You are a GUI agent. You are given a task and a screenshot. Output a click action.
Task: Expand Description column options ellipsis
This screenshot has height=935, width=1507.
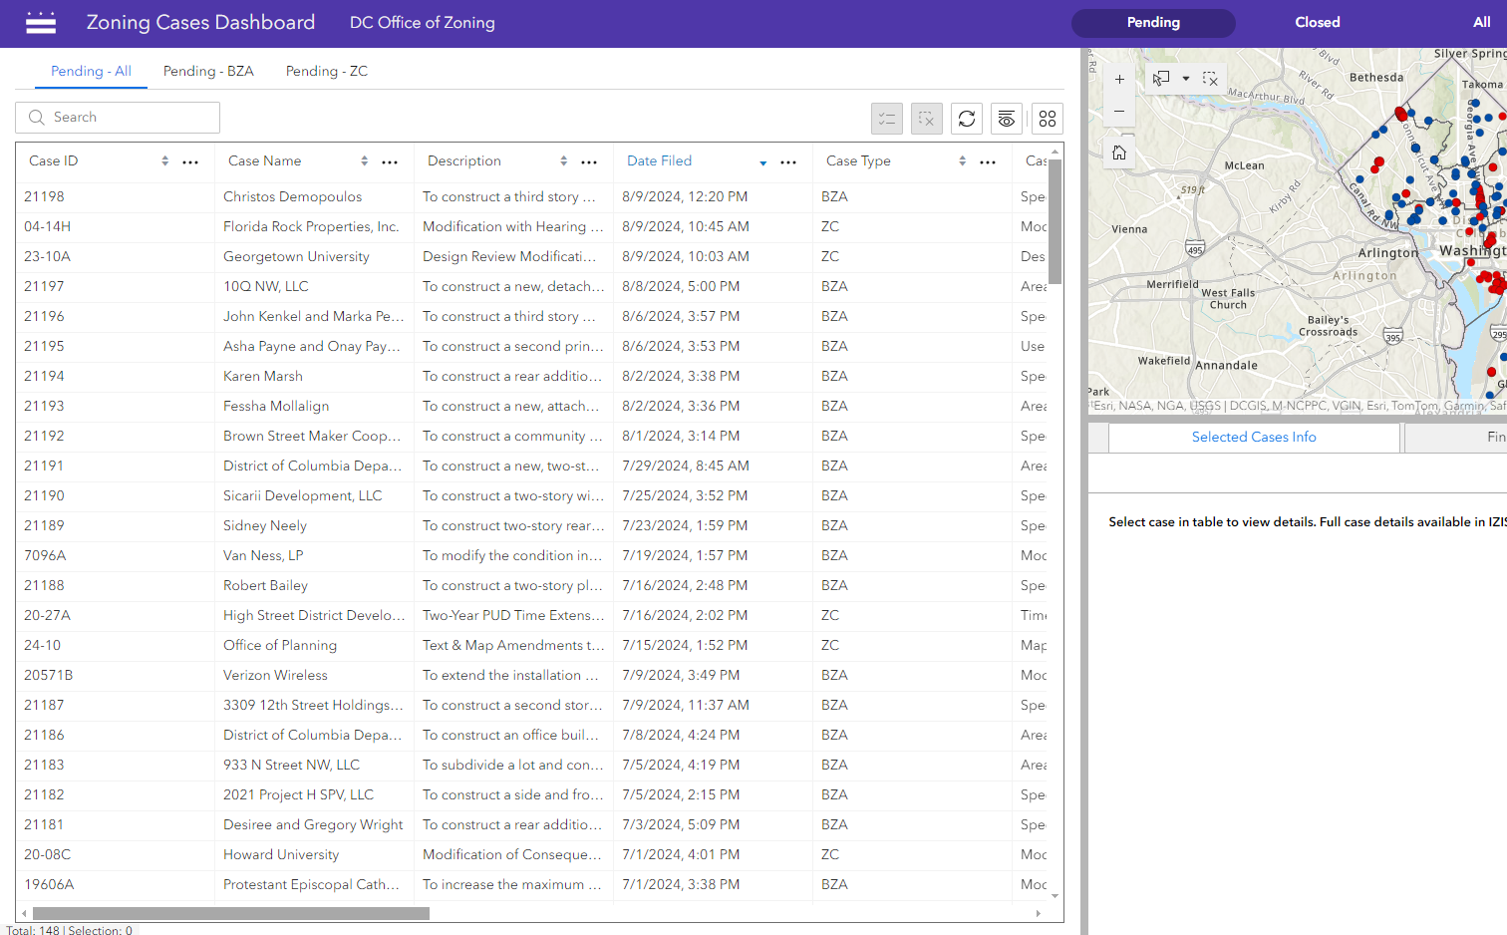click(x=589, y=161)
